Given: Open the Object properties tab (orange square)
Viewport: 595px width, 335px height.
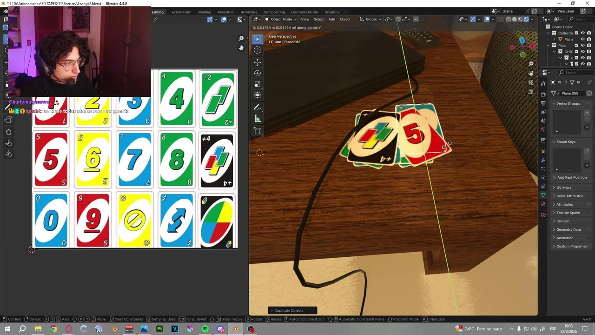Looking at the screenshot, I should (x=543, y=152).
